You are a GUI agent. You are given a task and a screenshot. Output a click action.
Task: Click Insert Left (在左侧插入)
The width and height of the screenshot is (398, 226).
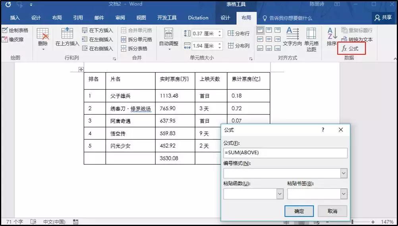98,40
